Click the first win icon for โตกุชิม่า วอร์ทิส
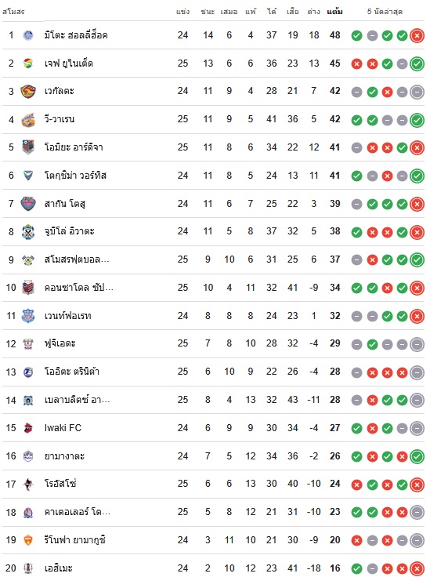Viewport: 430px width, 577px height. point(356,176)
